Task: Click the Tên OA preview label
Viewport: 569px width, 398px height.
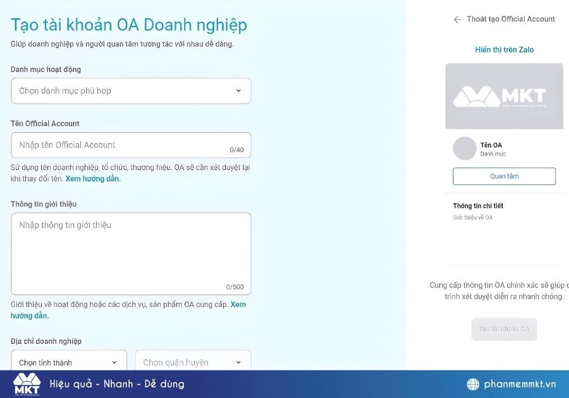Action: tap(491, 145)
